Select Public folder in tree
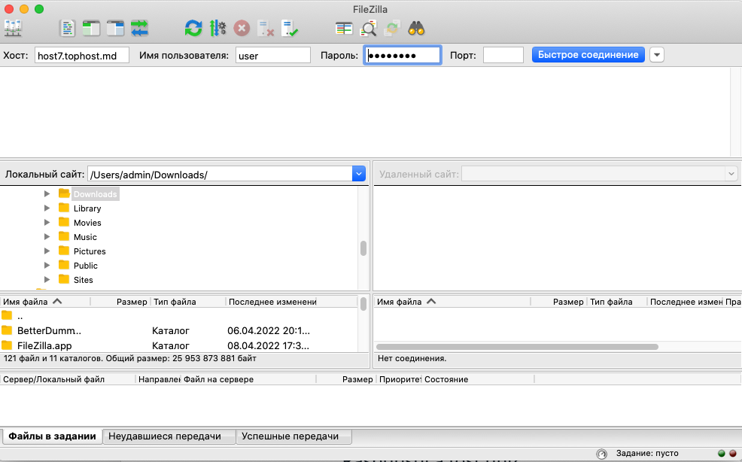742x462 pixels. [86, 266]
